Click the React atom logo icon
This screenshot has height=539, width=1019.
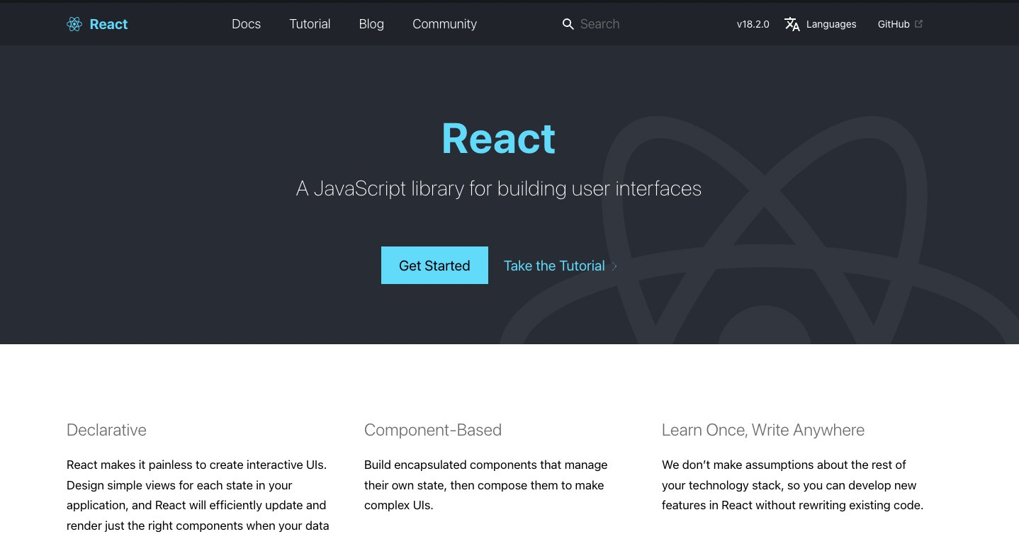[x=74, y=24]
